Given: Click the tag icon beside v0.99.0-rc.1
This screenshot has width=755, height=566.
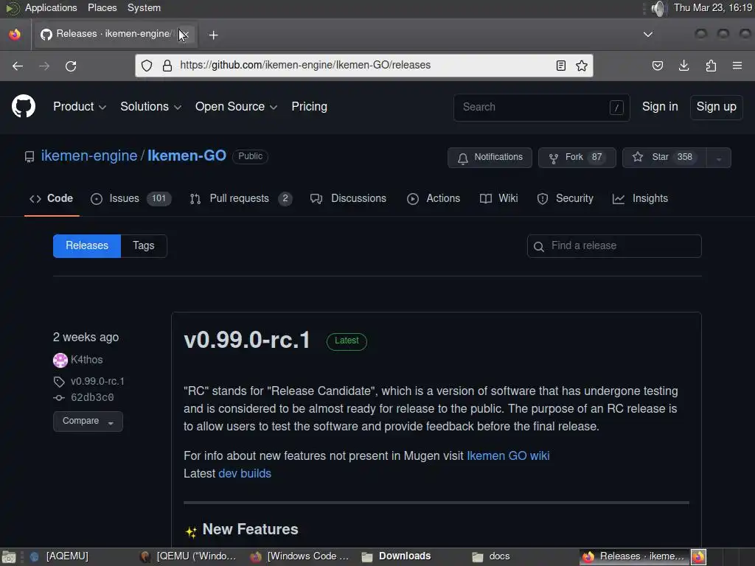Looking at the screenshot, I should click(59, 382).
